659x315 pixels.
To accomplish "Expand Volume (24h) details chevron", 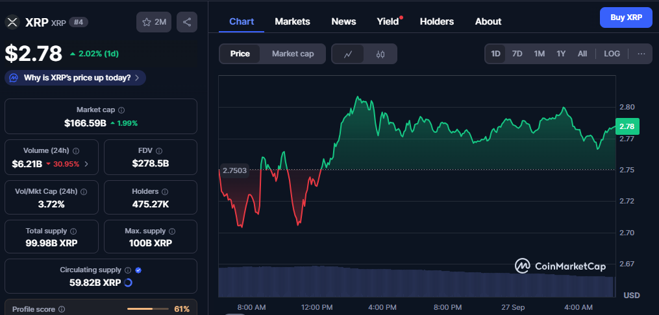I will tap(86, 164).
